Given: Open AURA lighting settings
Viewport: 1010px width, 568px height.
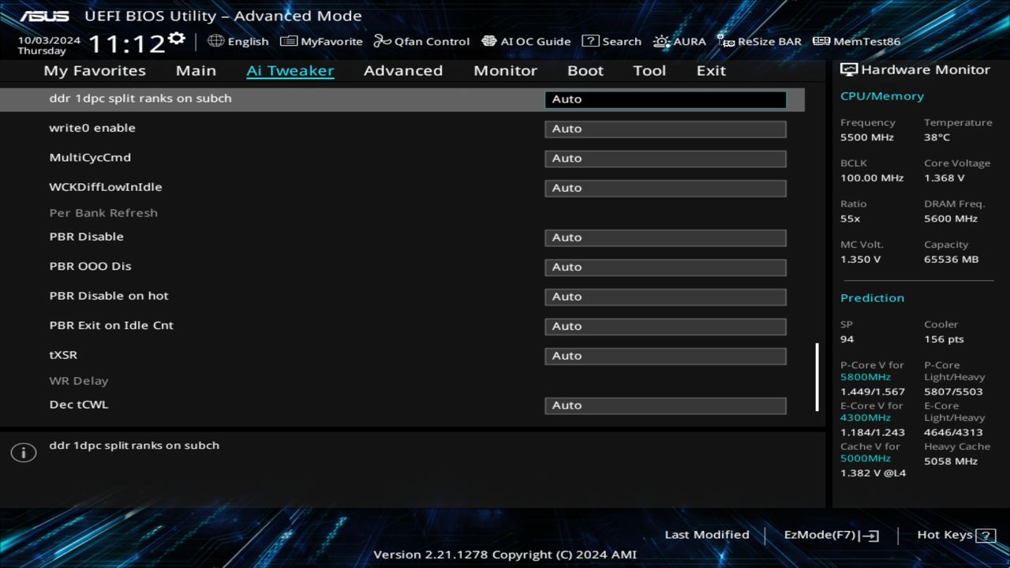Looking at the screenshot, I should (679, 41).
